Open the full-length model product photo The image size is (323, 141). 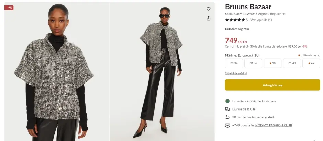click(x=162, y=72)
